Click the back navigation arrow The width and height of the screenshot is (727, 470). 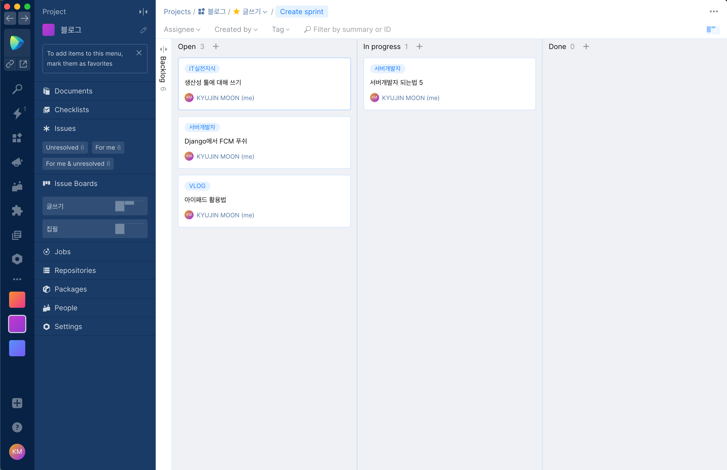click(x=10, y=18)
